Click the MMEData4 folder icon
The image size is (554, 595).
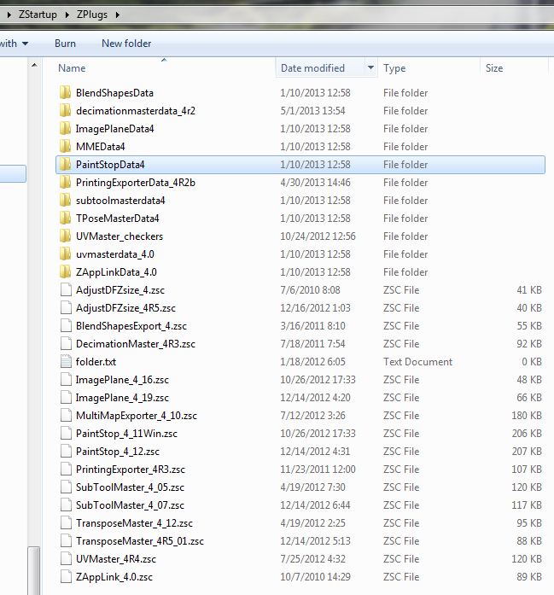tap(65, 146)
